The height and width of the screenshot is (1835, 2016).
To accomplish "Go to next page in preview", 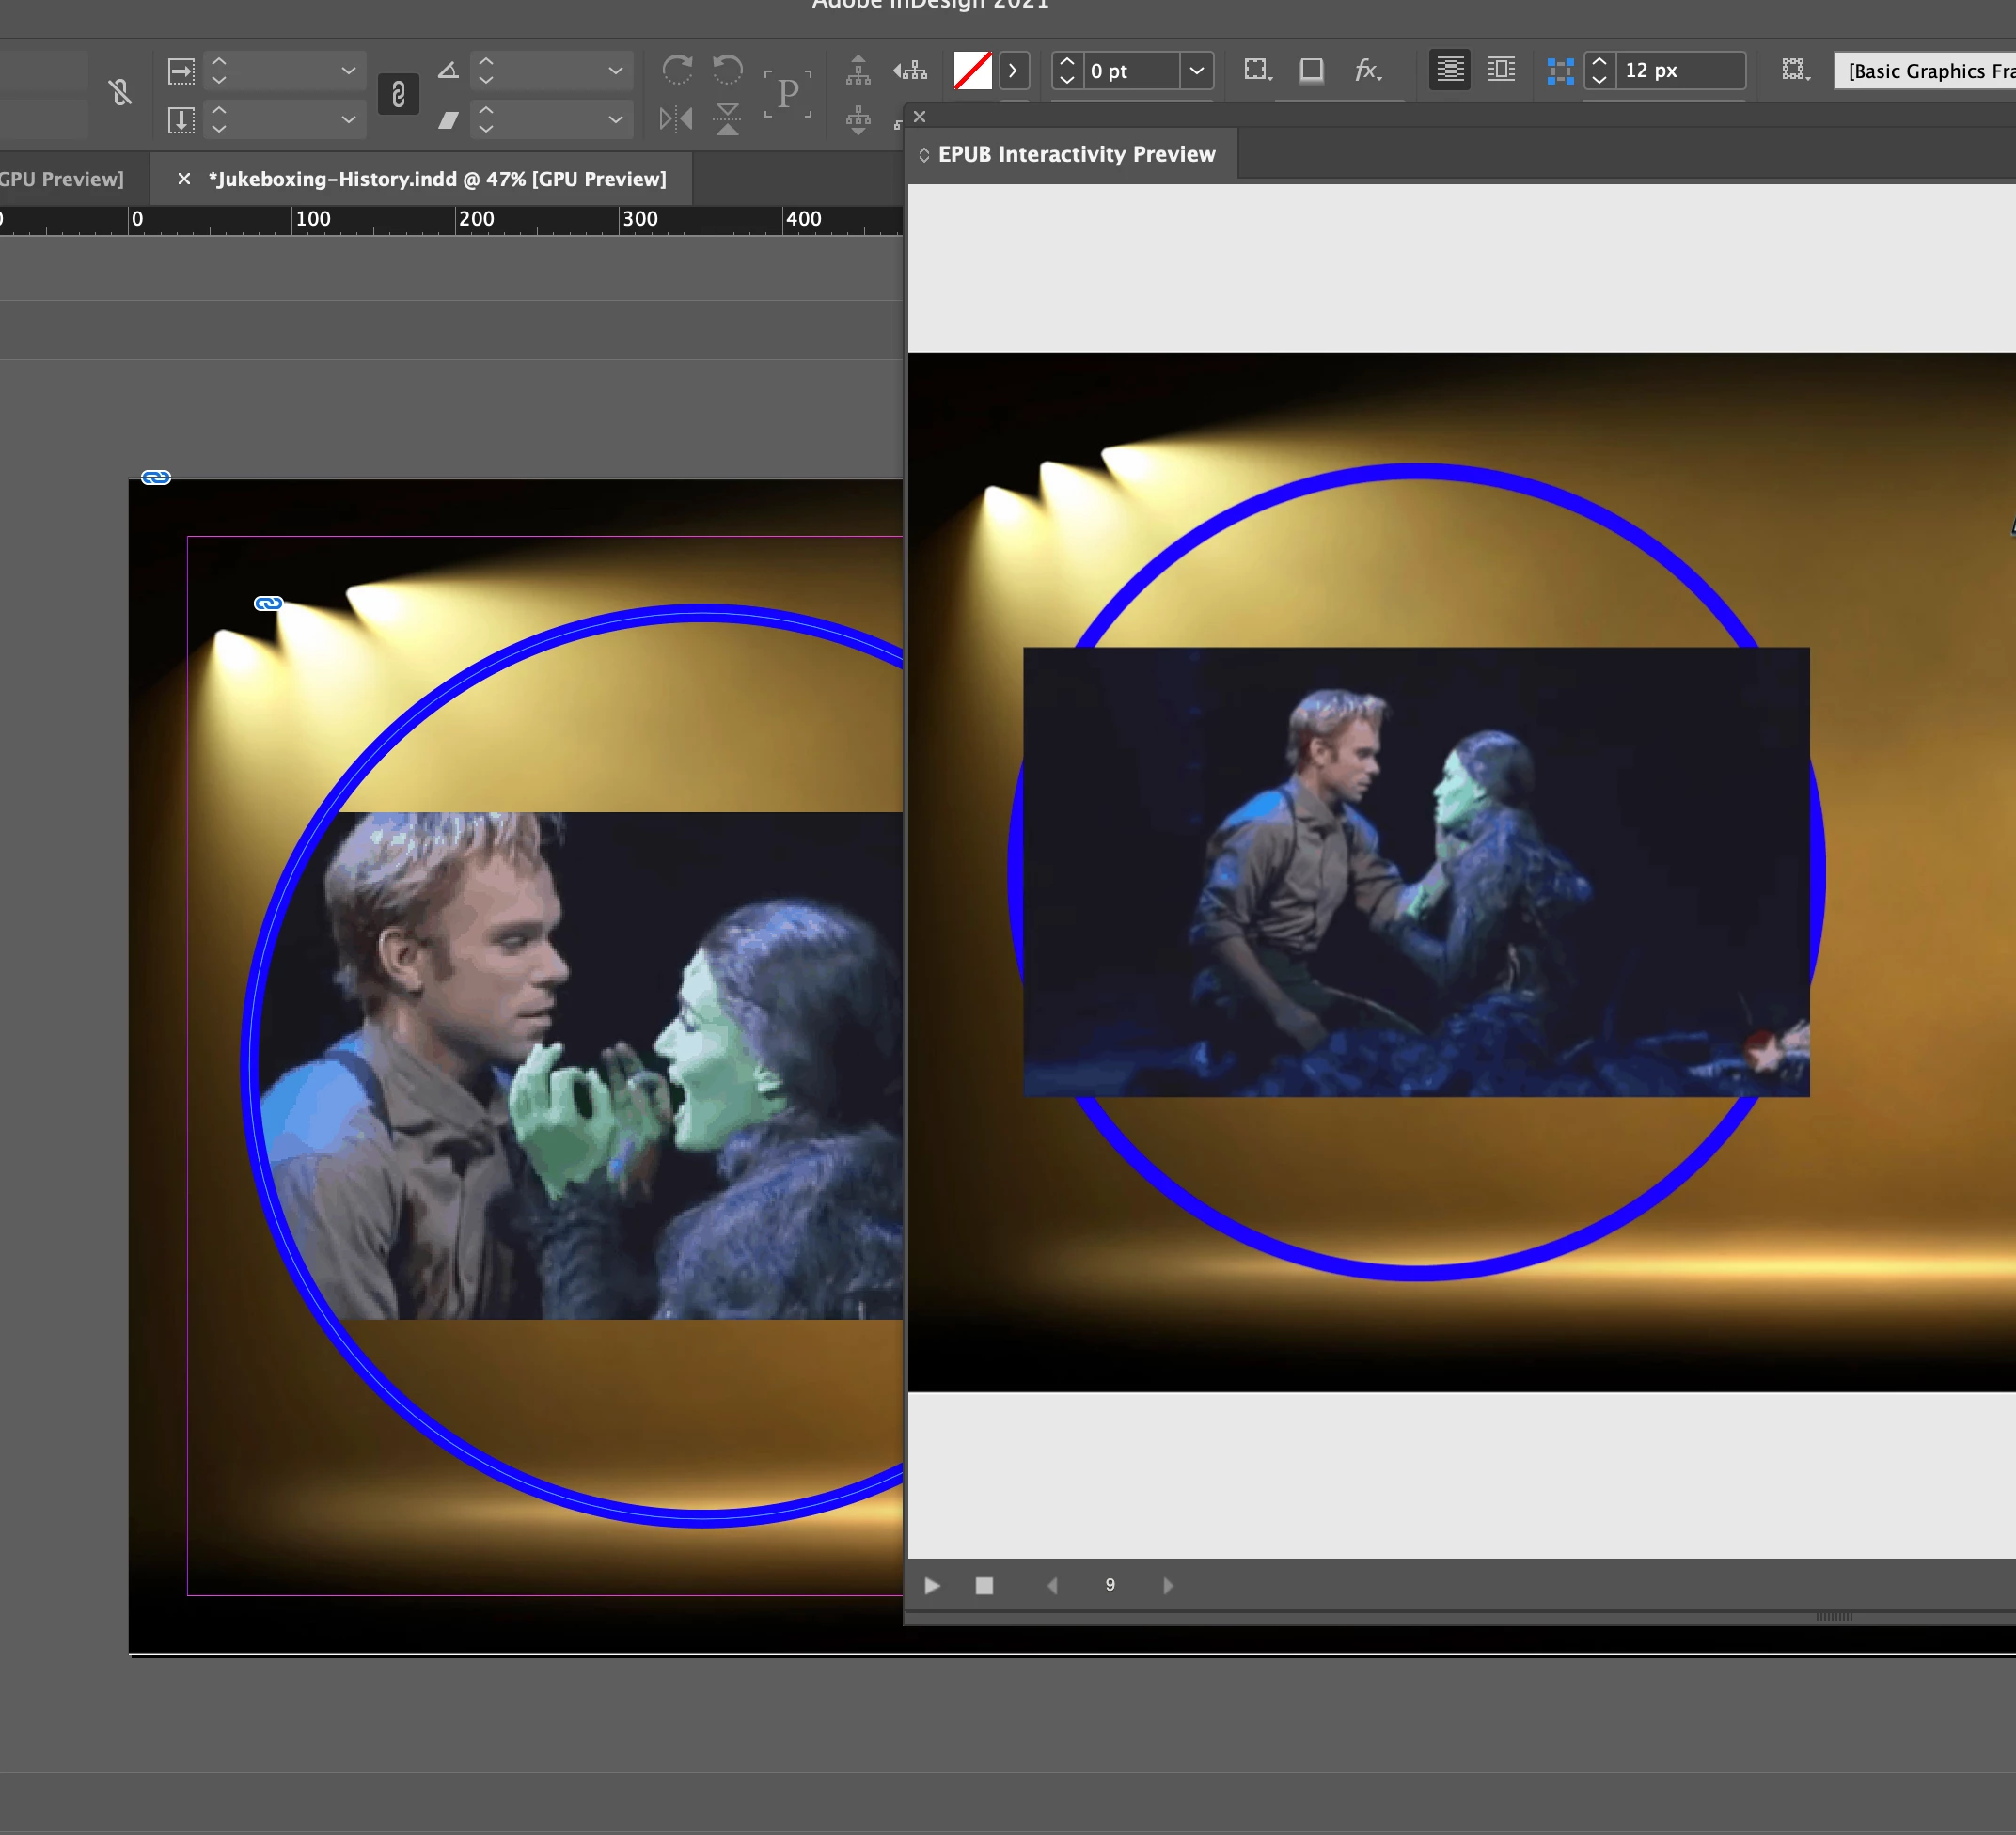I will coord(1167,1585).
